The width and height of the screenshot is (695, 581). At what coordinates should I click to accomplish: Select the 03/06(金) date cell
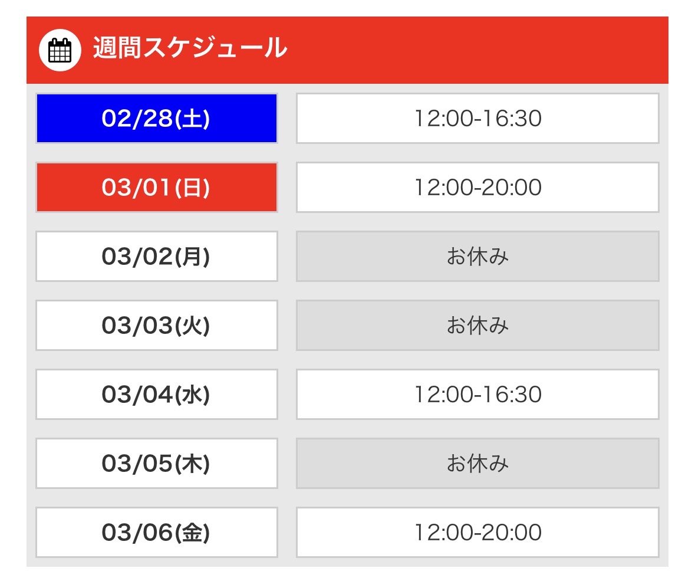[156, 532]
